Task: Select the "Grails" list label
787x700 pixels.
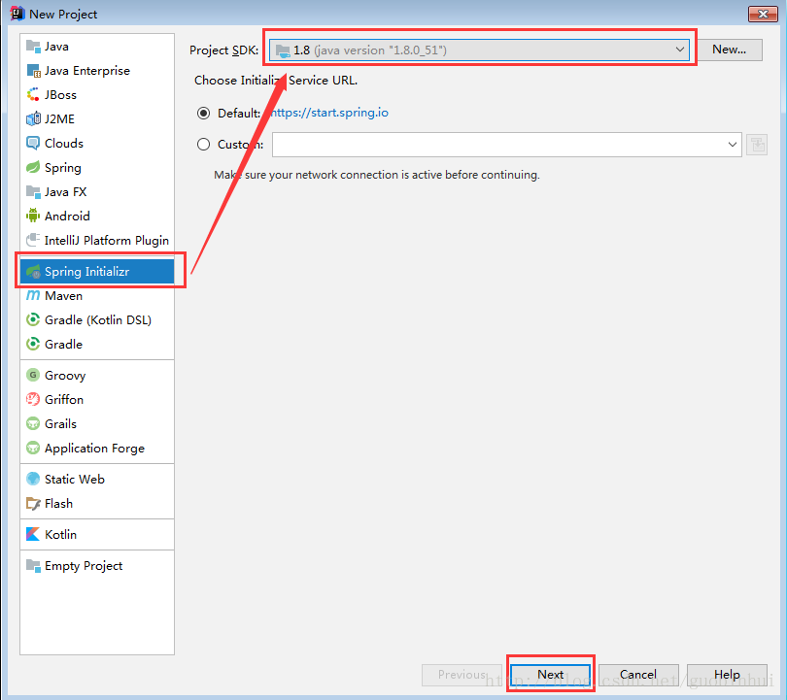Action: point(61,423)
